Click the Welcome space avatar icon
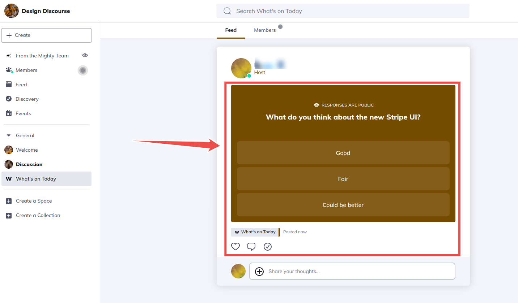 pos(9,150)
